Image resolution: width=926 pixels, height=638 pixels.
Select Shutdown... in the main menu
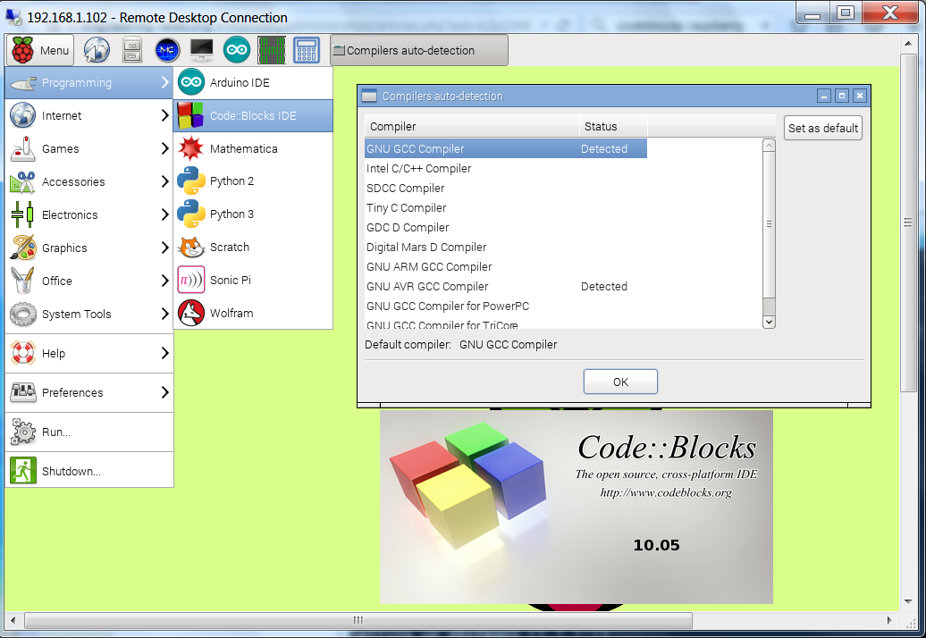72,472
